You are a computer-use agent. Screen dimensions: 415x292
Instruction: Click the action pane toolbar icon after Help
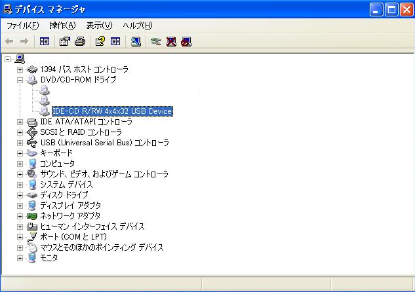[115, 41]
